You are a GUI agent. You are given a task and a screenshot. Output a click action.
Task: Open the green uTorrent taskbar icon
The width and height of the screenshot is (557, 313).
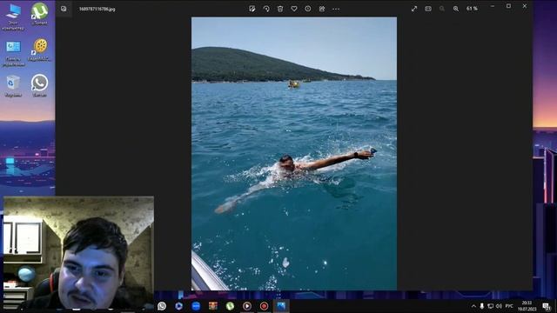230,306
